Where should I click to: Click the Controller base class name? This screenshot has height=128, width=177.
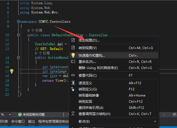pos(98,35)
